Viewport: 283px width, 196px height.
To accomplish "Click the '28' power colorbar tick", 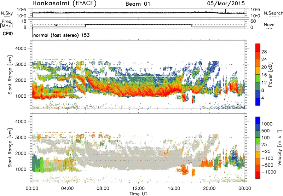I will click(264, 52).
